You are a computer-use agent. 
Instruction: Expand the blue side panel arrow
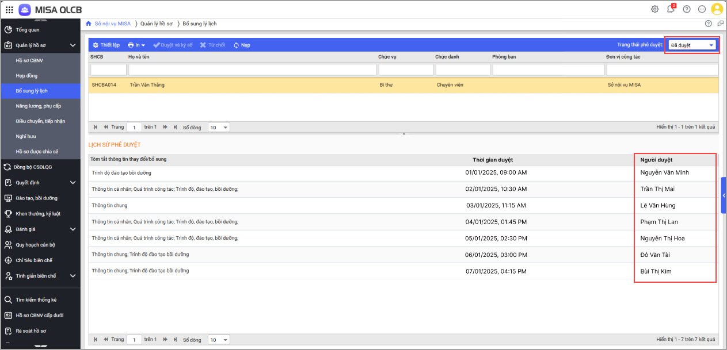pos(724,196)
